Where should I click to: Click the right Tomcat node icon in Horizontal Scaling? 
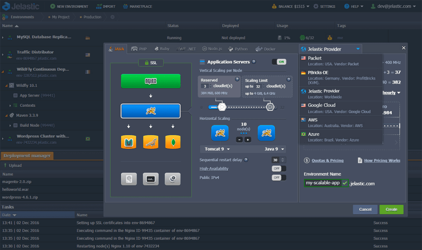pos(267,133)
